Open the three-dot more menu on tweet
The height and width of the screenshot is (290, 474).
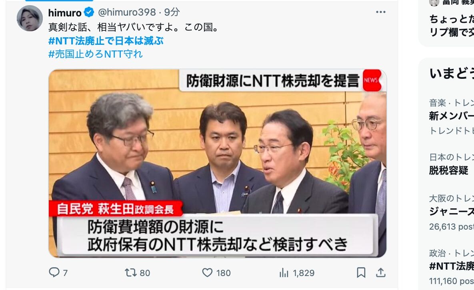pyautogui.click(x=380, y=12)
